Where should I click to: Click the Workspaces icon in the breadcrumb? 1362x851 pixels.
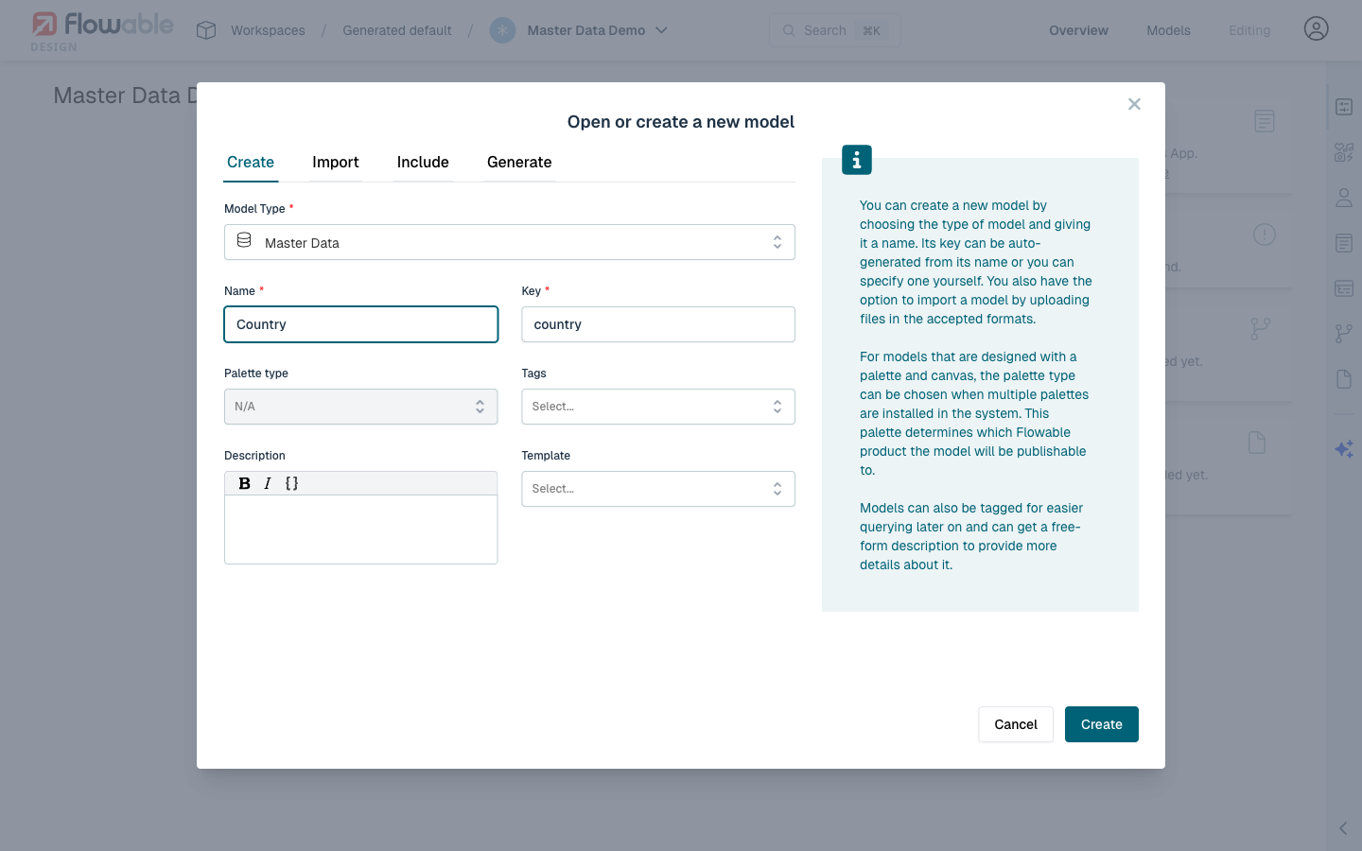pyautogui.click(x=205, y=29)
